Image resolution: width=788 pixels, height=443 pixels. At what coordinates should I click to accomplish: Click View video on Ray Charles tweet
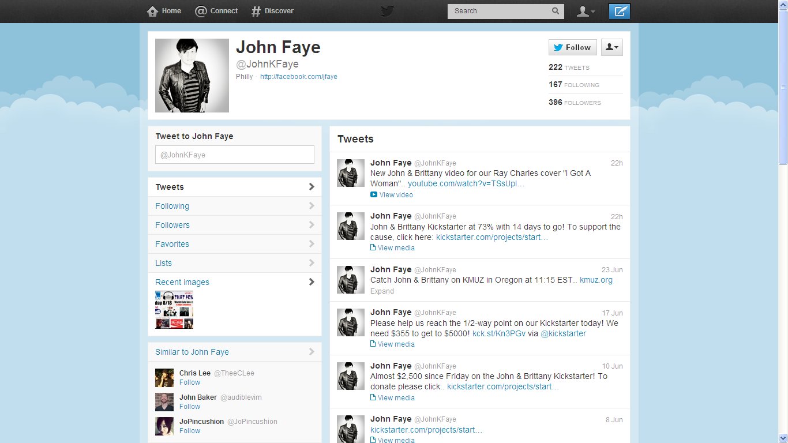point(396,195)
